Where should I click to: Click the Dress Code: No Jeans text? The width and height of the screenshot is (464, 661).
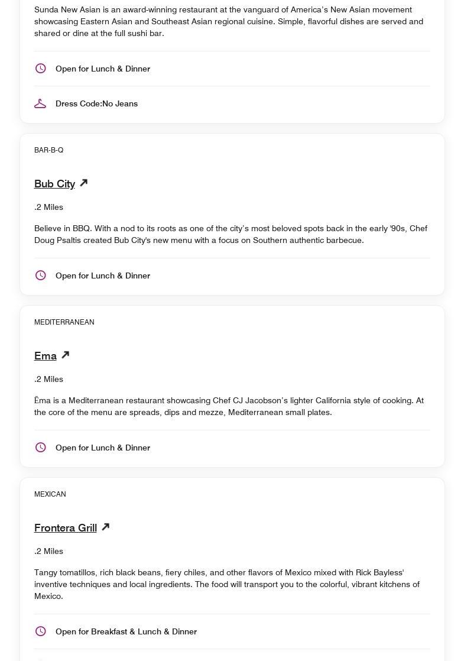96,103
